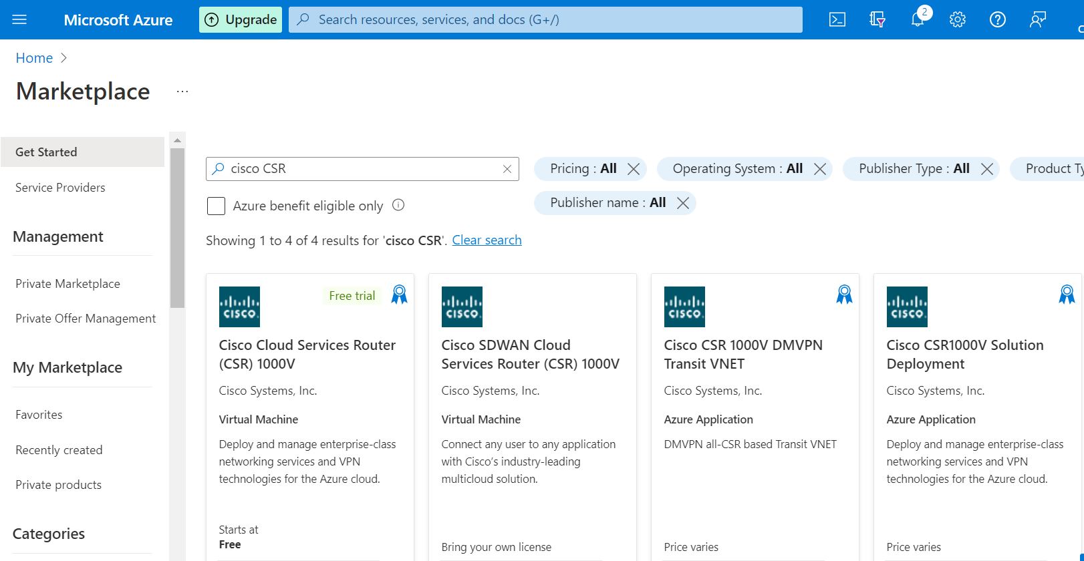Click 'Showing 1 to 4 of 4 results' text

click(326, 240)
